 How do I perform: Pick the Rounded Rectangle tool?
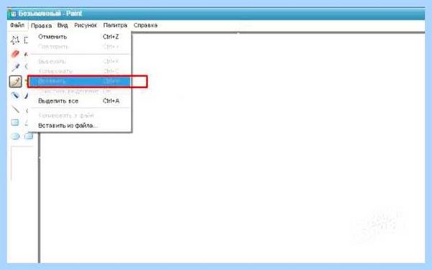[29, 136]
